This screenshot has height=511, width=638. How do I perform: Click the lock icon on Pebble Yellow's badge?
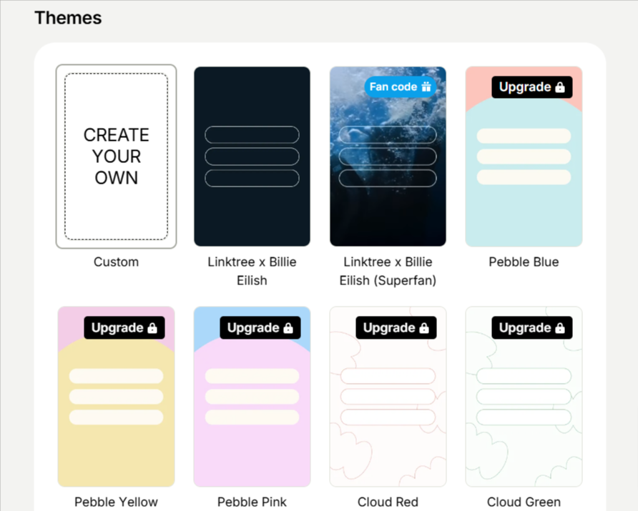[x=152, y=328]
